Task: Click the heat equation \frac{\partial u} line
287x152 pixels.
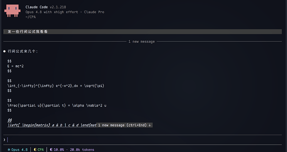Action: coord(57,105)
